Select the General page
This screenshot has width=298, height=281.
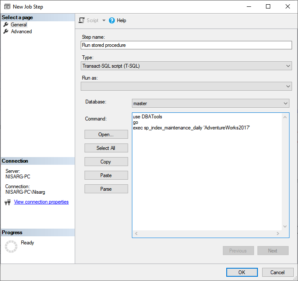point(19,25)
